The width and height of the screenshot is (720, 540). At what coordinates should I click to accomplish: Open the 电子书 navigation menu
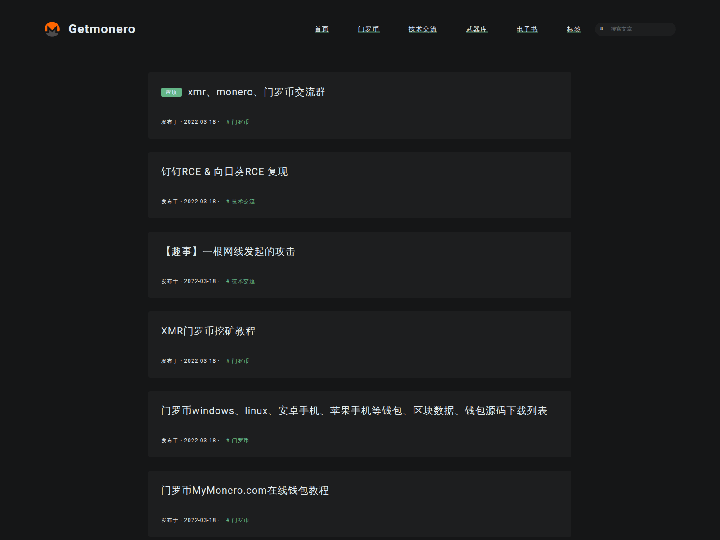tap(527, 29)
